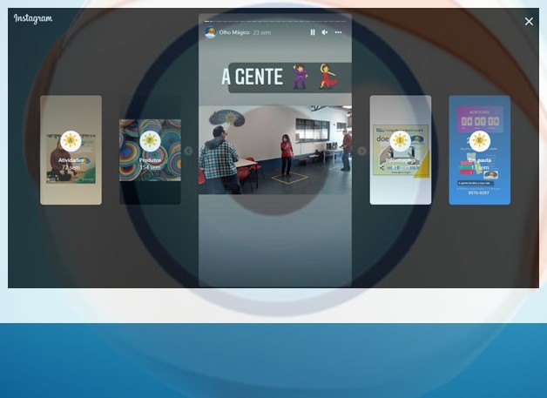Open the Produtos highlight card
This screenshot has height=398, width=547.
pyautogui.click(x=150, y=150)
